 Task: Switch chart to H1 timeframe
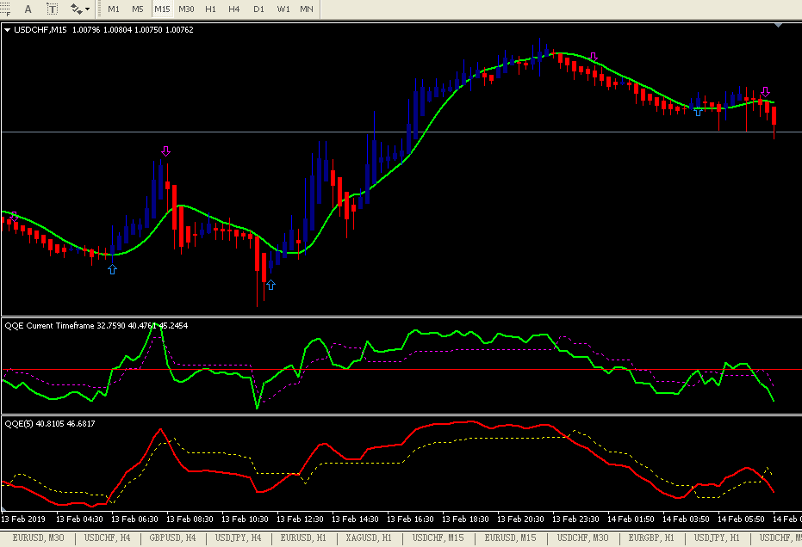[x=210, y=9]
